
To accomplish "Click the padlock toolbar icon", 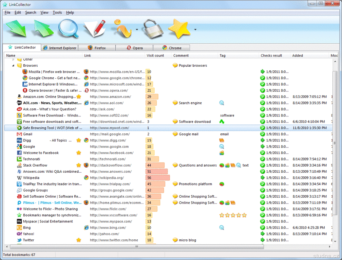I will 152,29.
